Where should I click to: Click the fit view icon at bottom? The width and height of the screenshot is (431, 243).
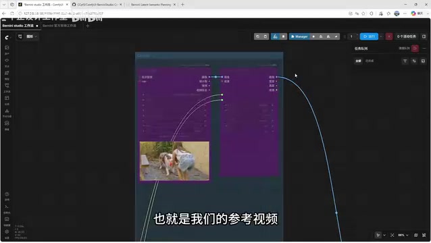pyautogui.click(x=392, y=235)
